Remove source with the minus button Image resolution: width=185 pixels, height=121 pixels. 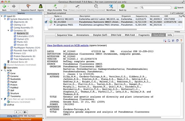point(20,112)
